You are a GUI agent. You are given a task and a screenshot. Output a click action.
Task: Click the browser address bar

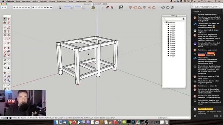(208, 7)
